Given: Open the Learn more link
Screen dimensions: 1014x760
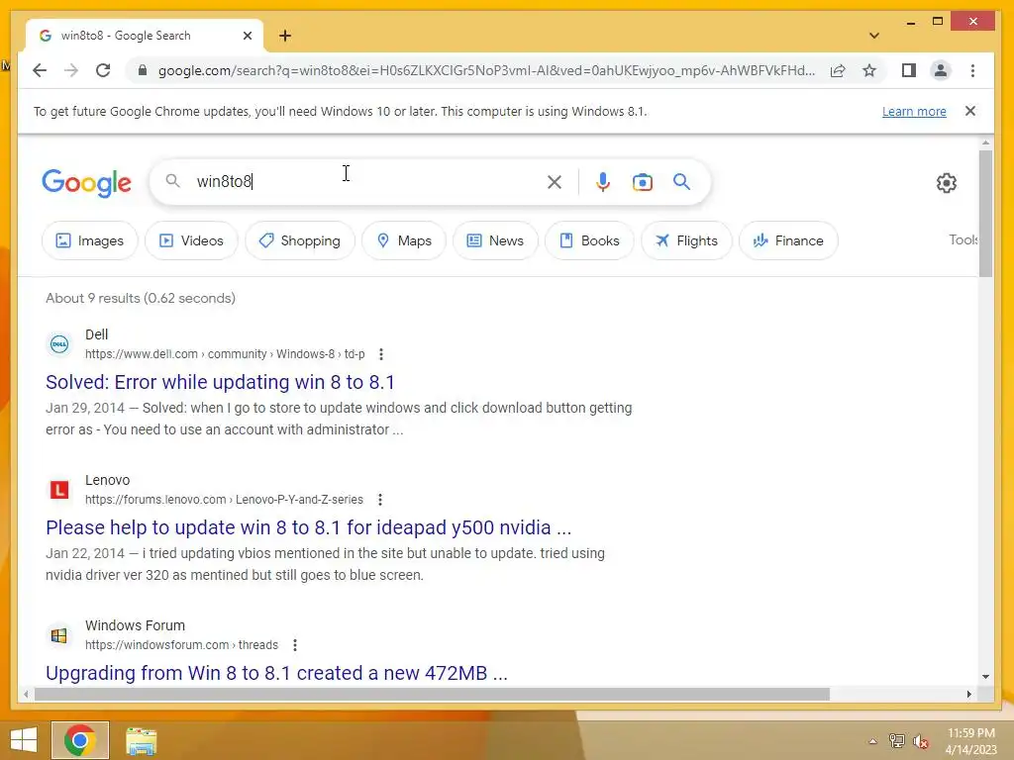Looking at the screenshot, I should coord(914,111).
